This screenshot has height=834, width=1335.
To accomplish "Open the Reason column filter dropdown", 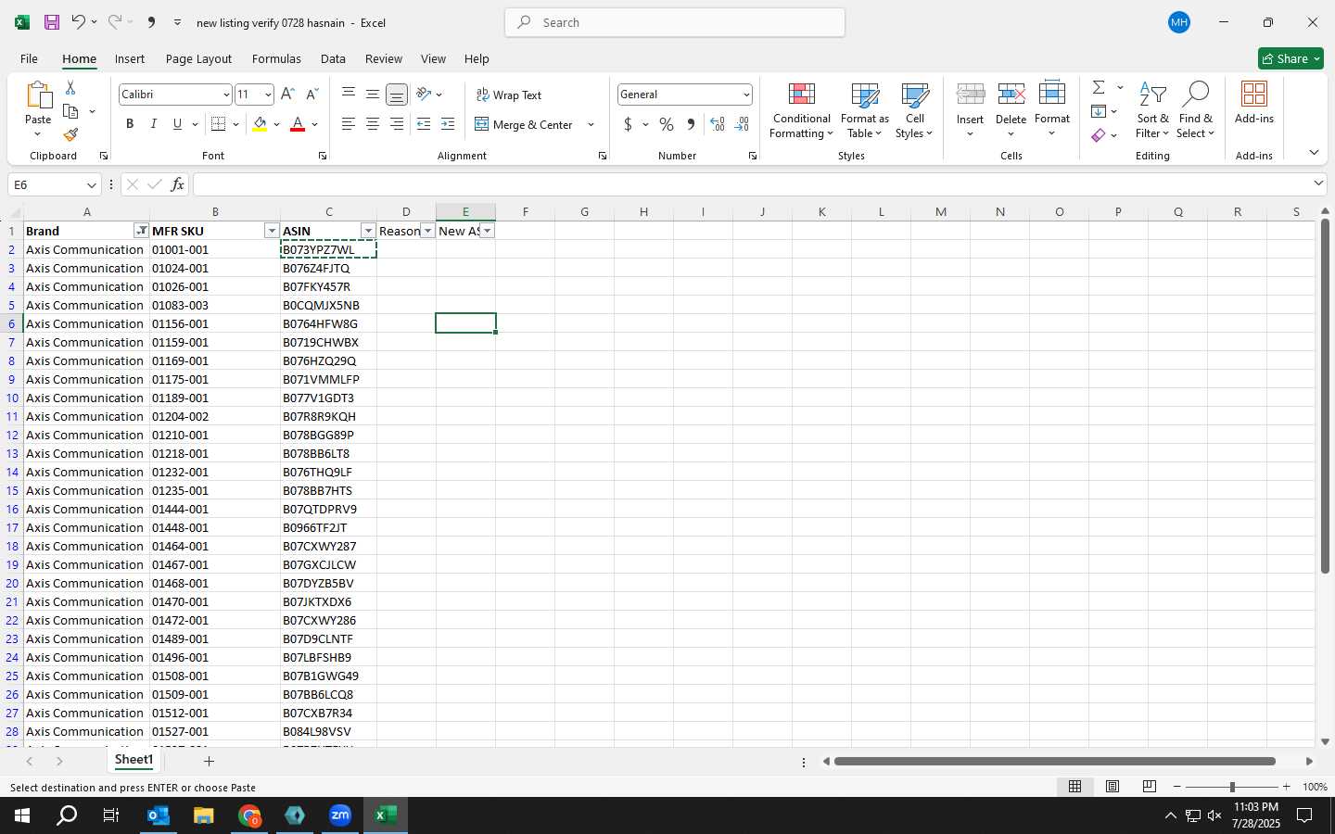I will pos(427,231).
